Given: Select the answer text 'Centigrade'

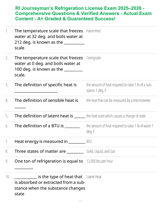Looking at the screenshot, I should (94, 58).
